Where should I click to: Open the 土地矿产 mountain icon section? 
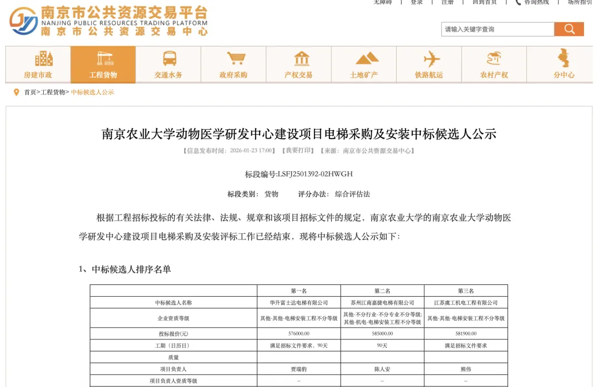364,64
